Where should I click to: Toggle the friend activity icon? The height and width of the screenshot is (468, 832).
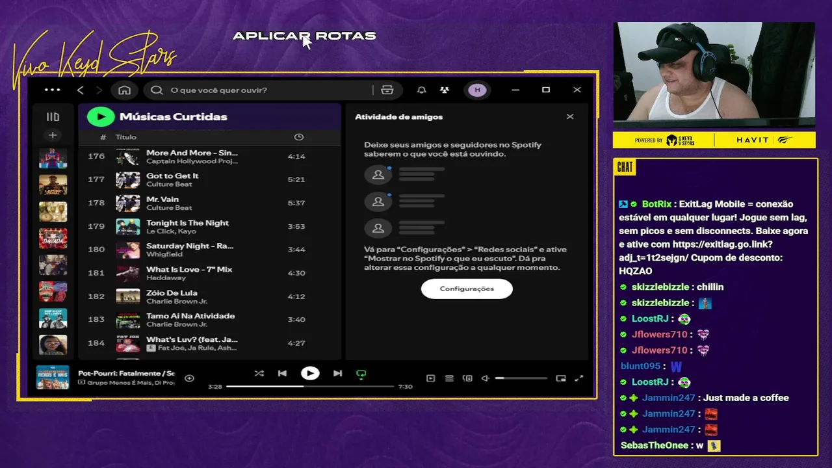tap(445, 90)
